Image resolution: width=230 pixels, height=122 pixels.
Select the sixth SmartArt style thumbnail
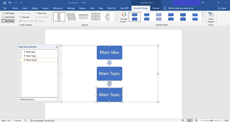(195, 17)
